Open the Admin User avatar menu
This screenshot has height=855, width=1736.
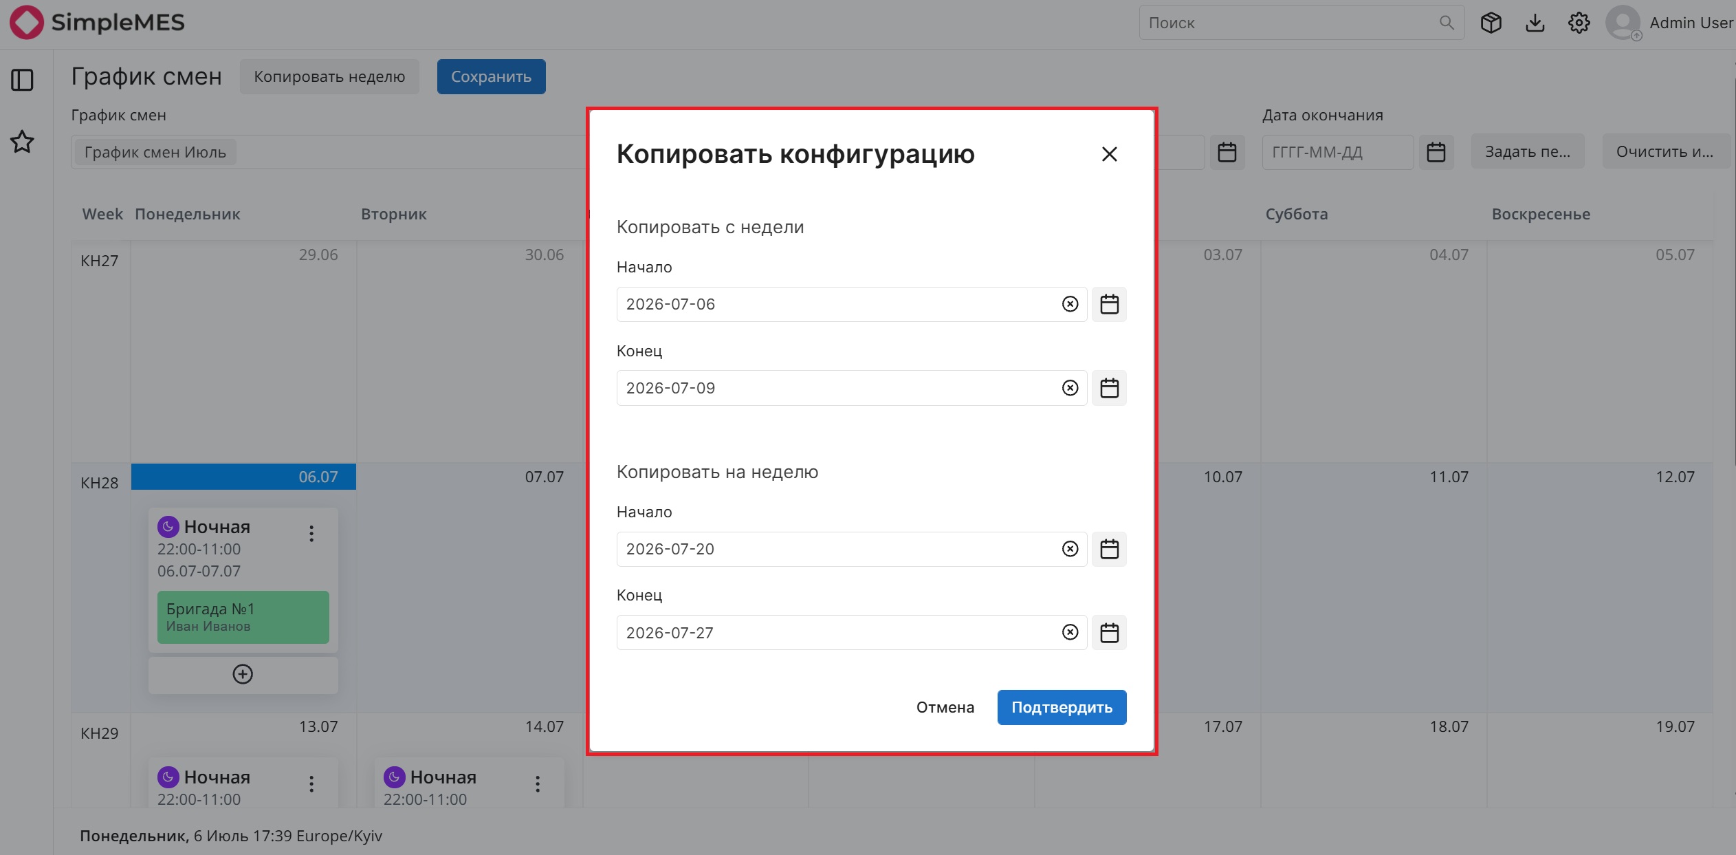tap(1623, 23)
